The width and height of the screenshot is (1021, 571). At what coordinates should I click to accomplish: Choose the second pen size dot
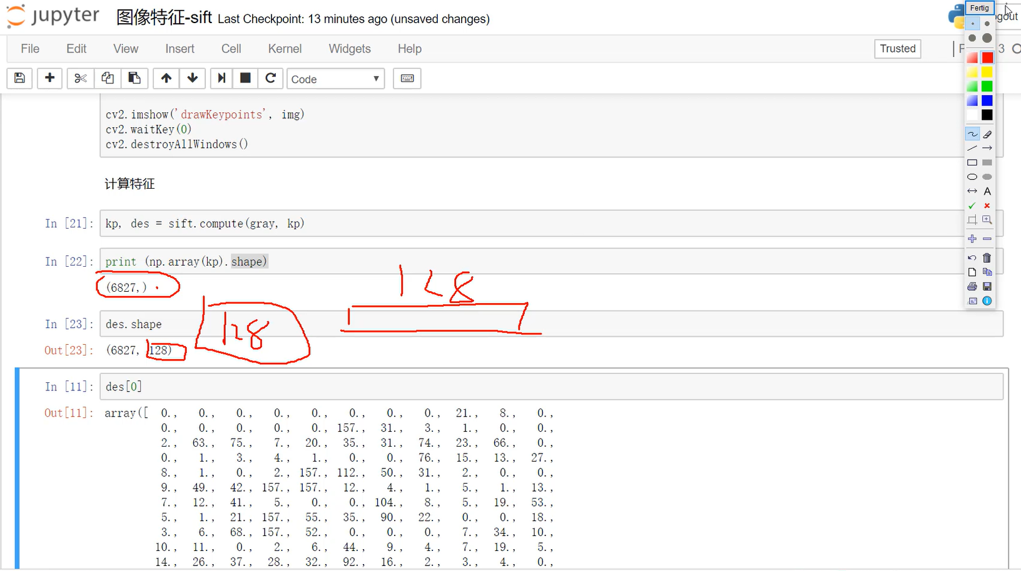pyautogui.click(x=987, y=24)
